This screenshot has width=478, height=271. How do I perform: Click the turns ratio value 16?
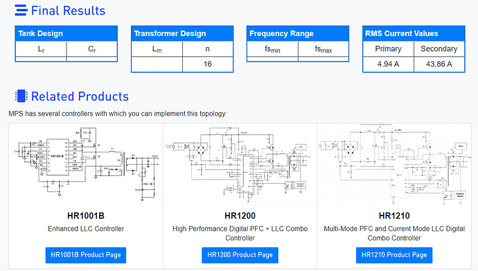pos(208,64)
